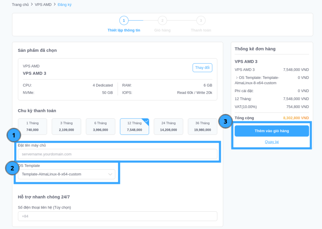The height and width of the screenshot is (229, 322).
Task: Click the blue checkmark on 12 Tháng
Action: [x=146, y=121]
